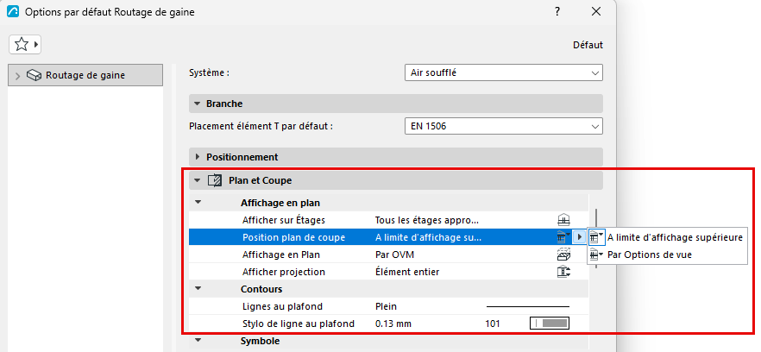Click the 'Position plan de coupe' row label

tap(293, 237)
